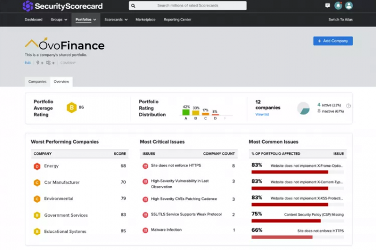Click the add group icon before COMPANY
The height and width of the screenshot is (250, 376).
click(50, 63)
